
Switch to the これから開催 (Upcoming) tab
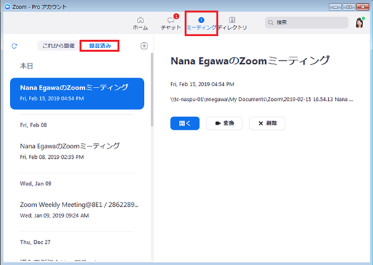click(x=59, y=45)
